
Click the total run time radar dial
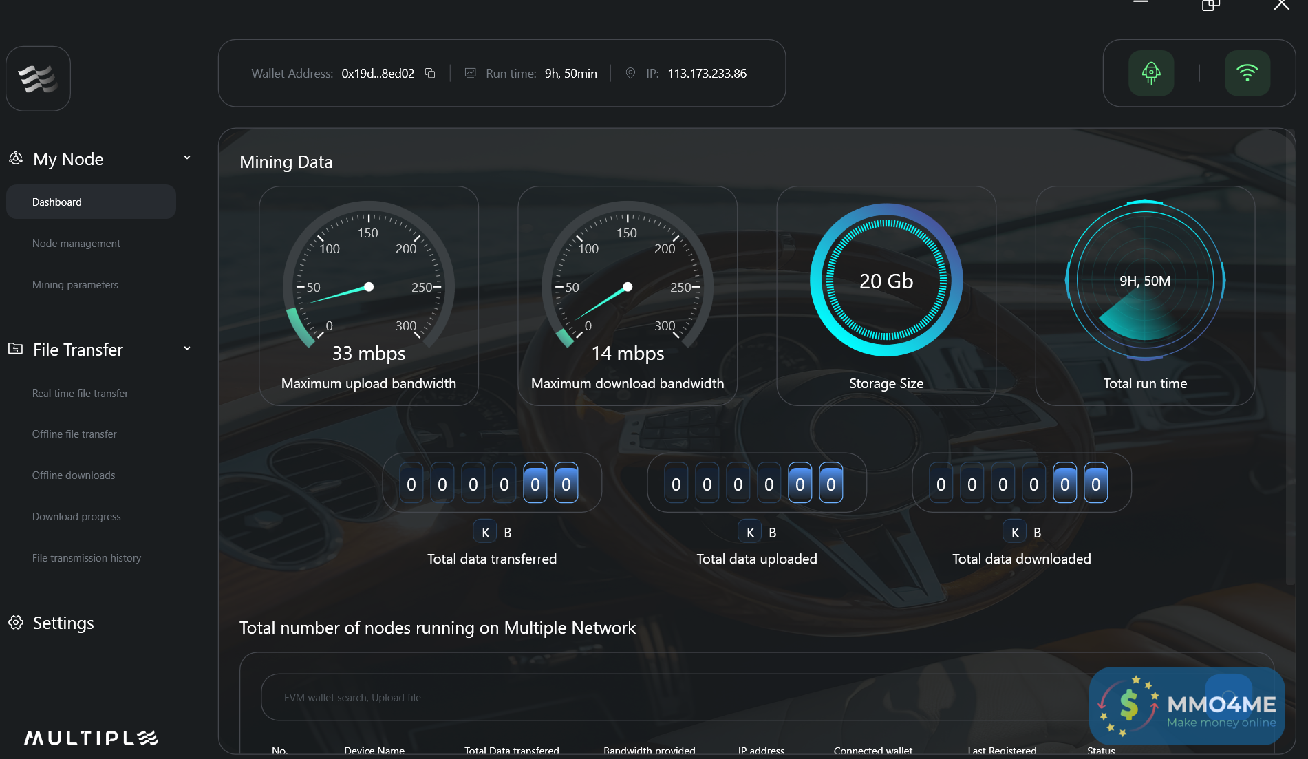1145,280
